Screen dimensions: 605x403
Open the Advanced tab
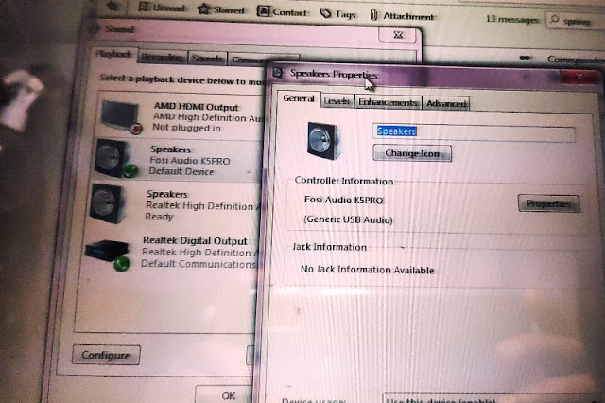pyautogui.click(x=446, y=103)
